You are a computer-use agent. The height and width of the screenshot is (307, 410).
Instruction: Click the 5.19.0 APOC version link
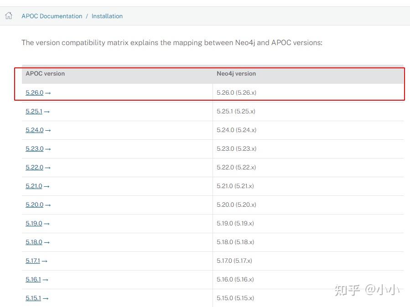pos(34,223)
